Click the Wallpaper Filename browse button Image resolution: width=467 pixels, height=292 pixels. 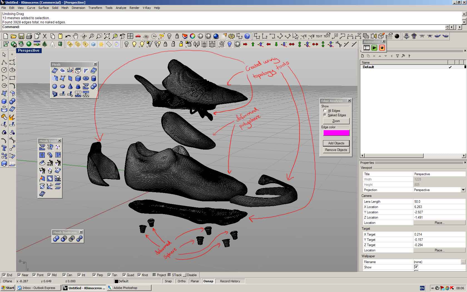[463, 262]
